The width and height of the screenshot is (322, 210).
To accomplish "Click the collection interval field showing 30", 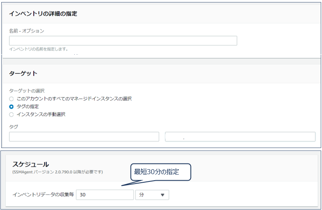I will tap(105, 195).
